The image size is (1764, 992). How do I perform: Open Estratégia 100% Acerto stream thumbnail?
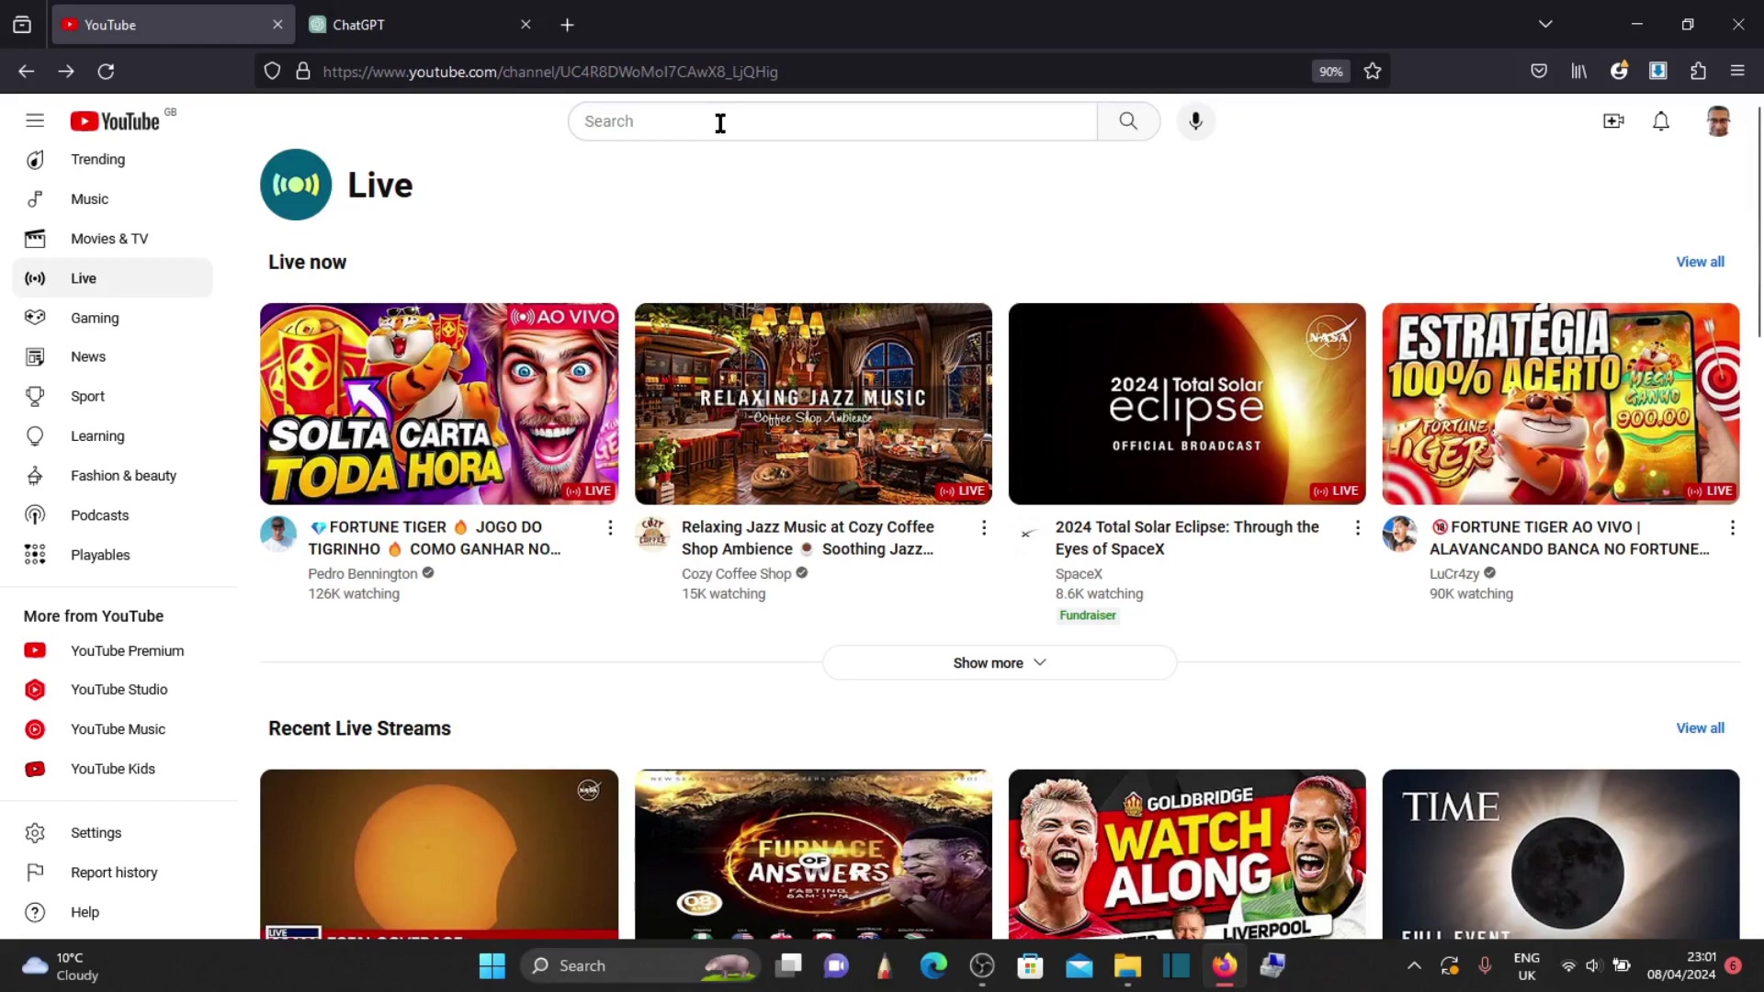pos(1561,403)
